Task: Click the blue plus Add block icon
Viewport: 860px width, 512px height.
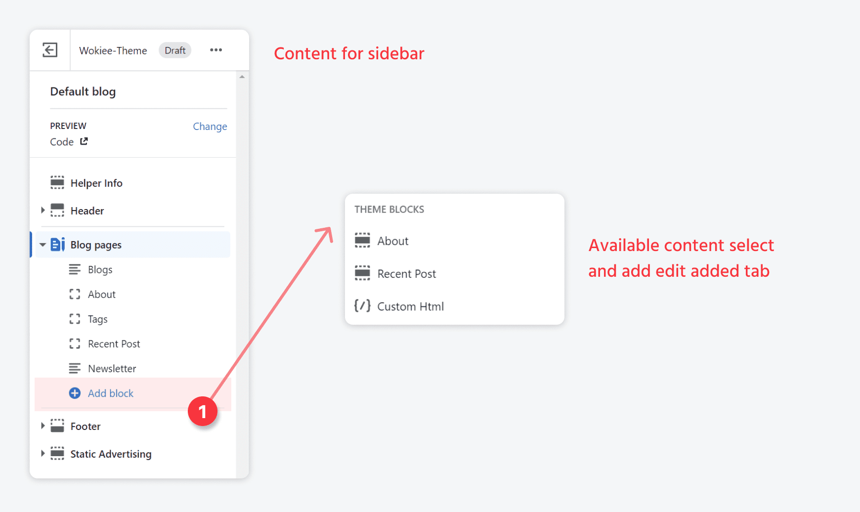Action: click(x=75, y=393)
